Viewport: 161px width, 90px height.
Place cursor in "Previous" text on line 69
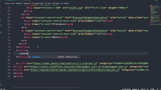pos(58,24)
